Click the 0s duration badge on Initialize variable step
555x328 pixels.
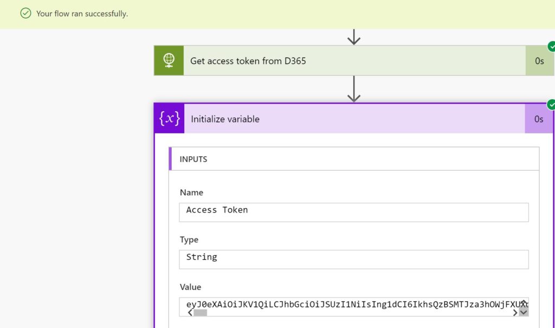pos(539,119)
